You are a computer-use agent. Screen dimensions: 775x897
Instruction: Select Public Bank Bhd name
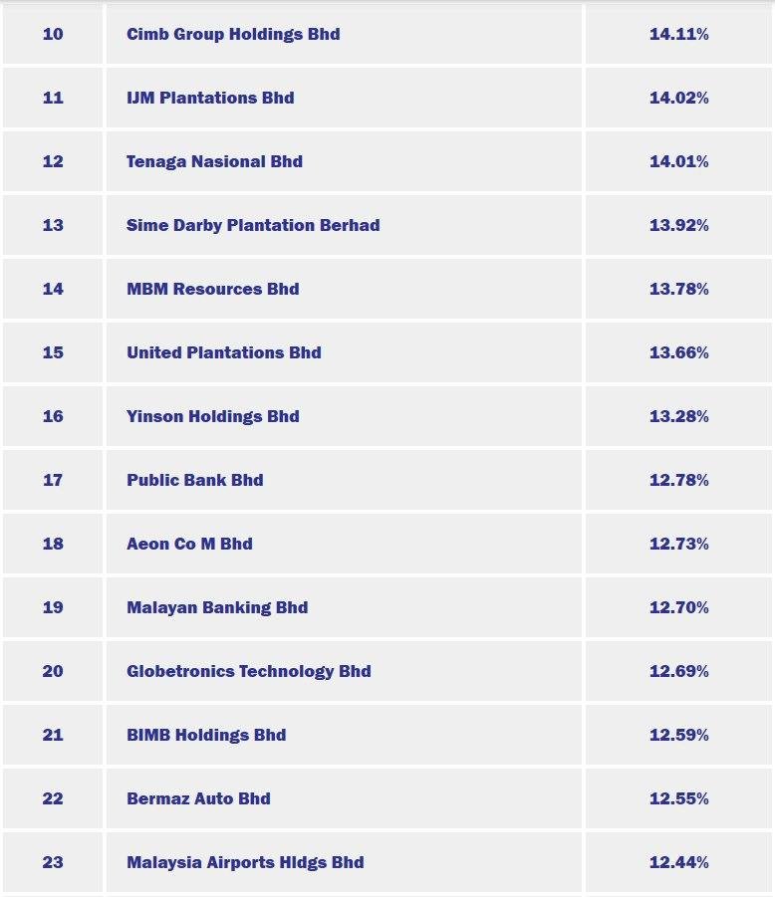click(x=195, y=480)
